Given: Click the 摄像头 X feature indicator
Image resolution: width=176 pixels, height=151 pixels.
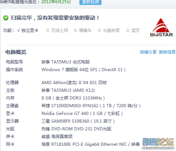Looking at the screenshot, I should click(83, 31).
